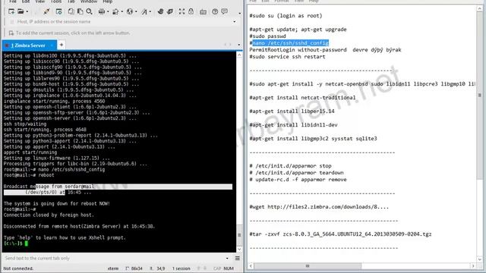The height and width of the screenshot is (273, 486).
Task: Click the status bar up arrow icon
Action: coord(199,268)
